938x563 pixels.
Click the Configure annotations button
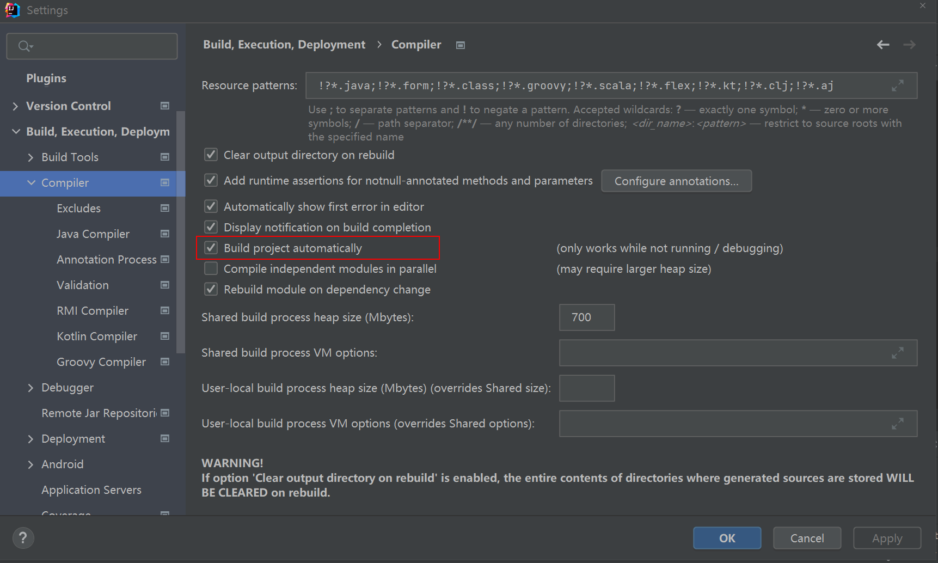pyautogui.click(x=676, y=181)
